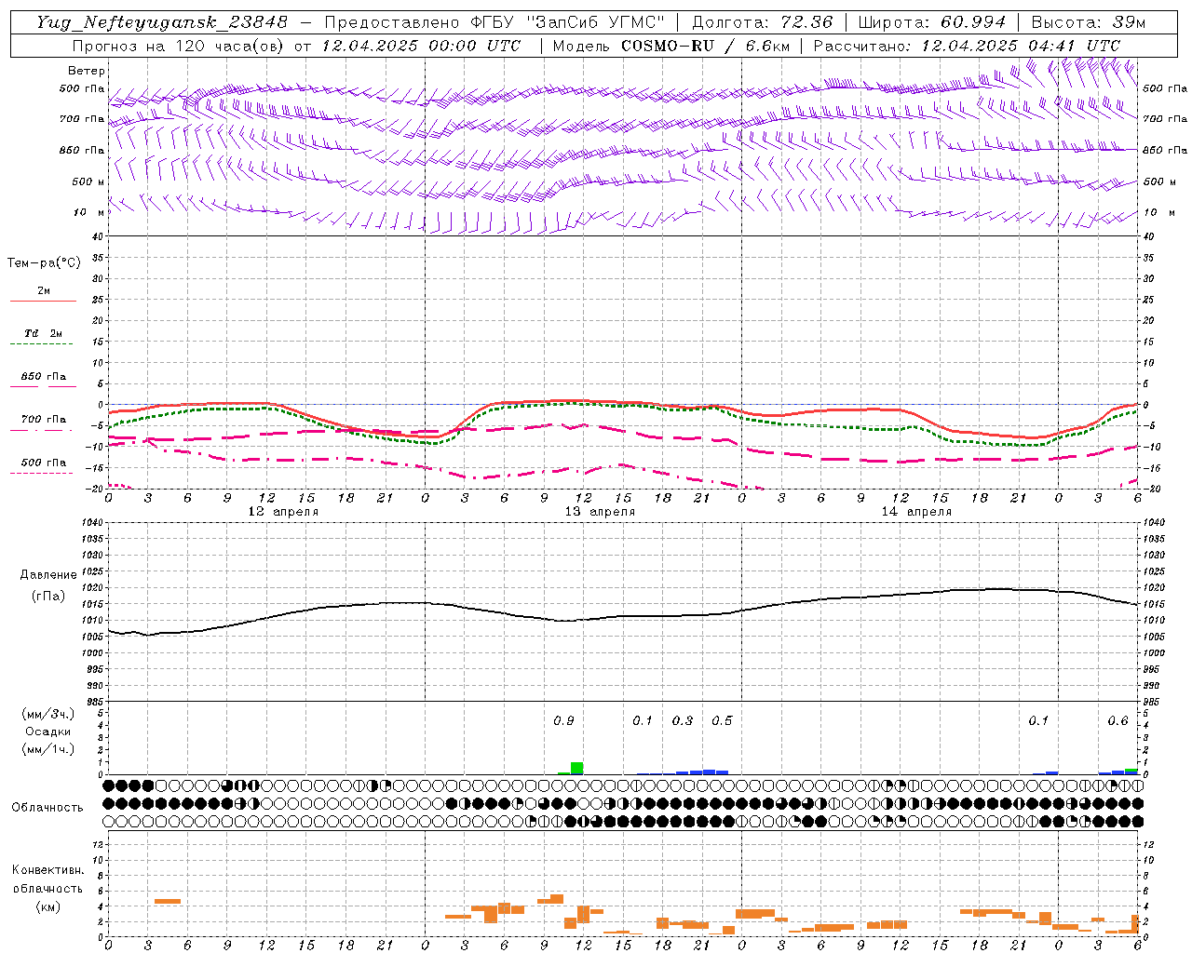This screenshot has height=953, width=1192.
Task: Click the 14 апреля date label
Action: 916,512
